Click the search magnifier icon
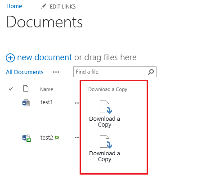The height and width of the screenshot is (184, 197). coord(151,72)
